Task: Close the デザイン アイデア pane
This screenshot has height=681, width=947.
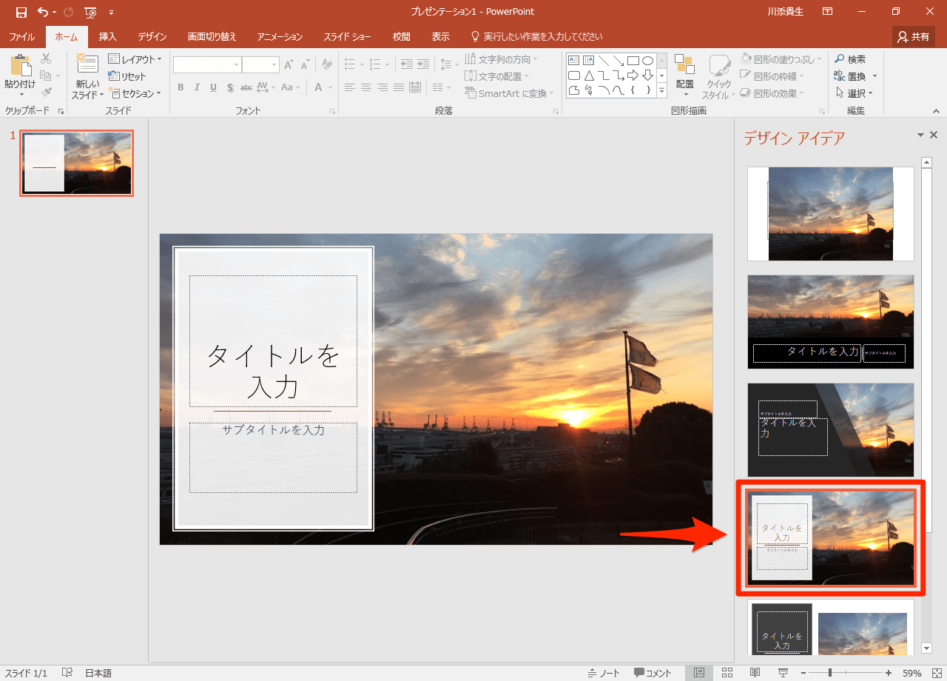Action: [934, 135]
